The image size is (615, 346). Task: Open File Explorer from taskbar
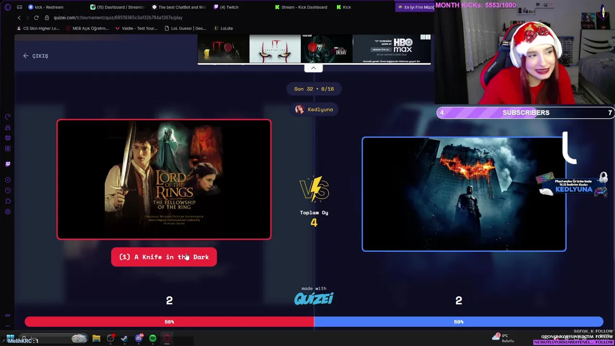tap(96, 339)
